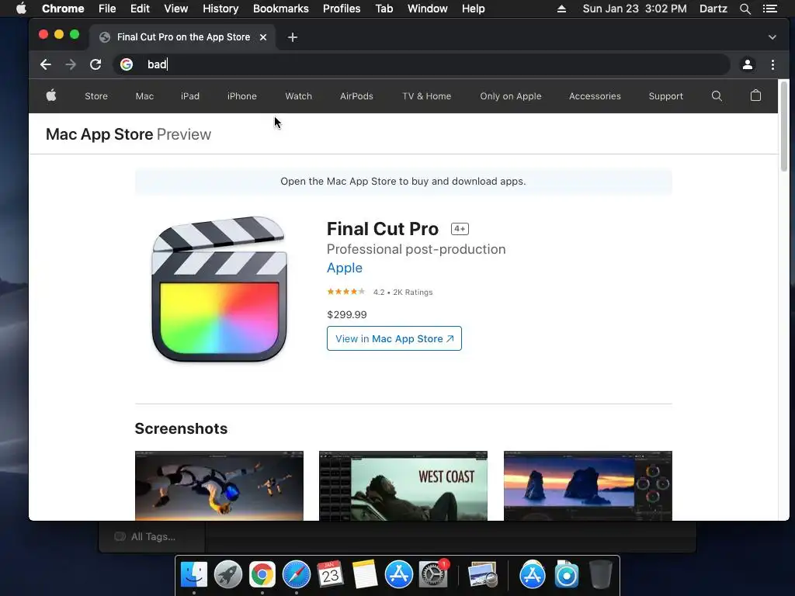Go to iPhone in Apple navigation
This screenshot has height=596, width=795.
[242, 95]
